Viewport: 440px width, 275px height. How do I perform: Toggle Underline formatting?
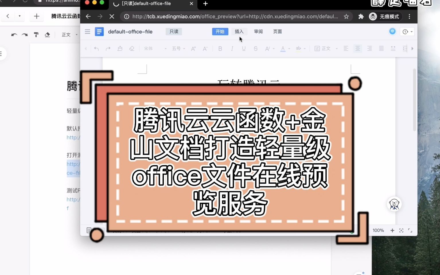(244, 49)
